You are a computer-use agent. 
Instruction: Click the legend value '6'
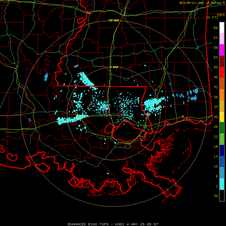click(x=217, y=176)
